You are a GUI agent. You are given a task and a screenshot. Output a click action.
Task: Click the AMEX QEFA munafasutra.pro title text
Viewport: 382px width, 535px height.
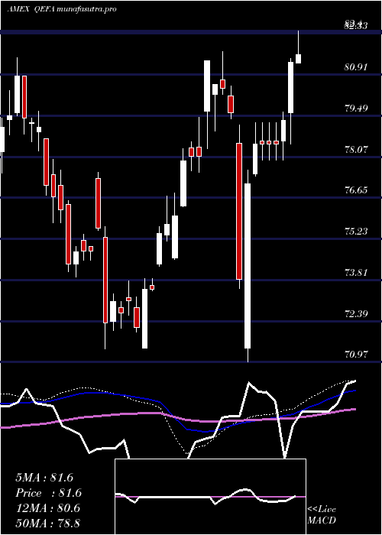click(62, 9)
